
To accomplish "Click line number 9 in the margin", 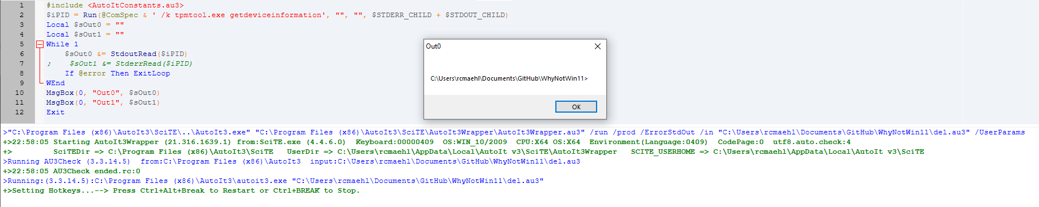I will coord(22,83).
